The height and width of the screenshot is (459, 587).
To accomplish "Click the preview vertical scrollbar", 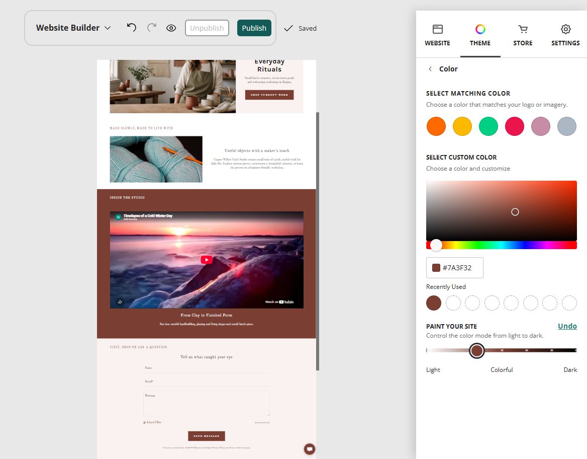I will pos(318,241).
